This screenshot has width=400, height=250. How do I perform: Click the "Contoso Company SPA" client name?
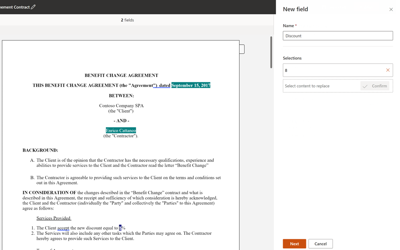[121, 106]
